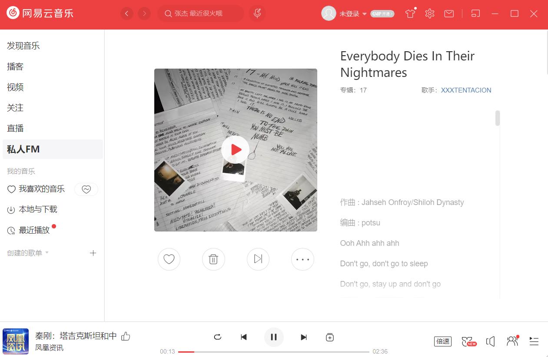Select 私人FM in sidebar

point(53,149)
